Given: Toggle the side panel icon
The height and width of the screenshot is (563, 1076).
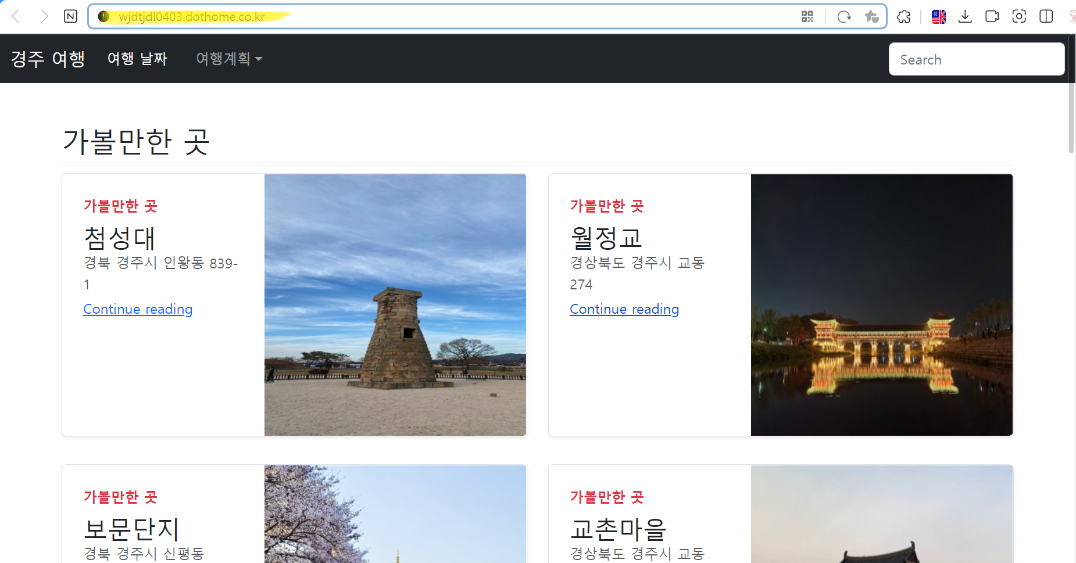Looking at the screenshot, I should pyautogui.click(x=1046, y=16).
